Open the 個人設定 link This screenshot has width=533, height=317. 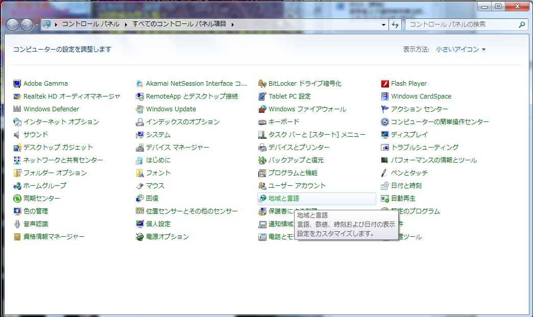158,224
